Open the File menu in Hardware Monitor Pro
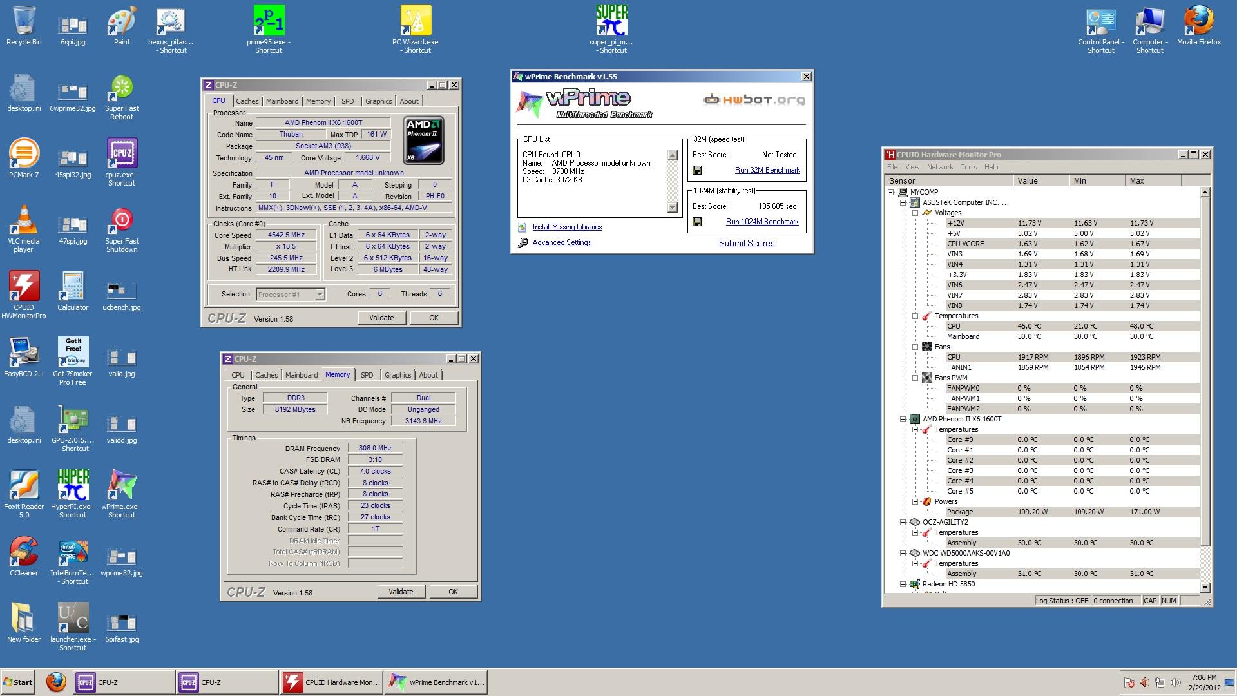The width and height of the screenshot is (1237, 696). coord(892,167)
